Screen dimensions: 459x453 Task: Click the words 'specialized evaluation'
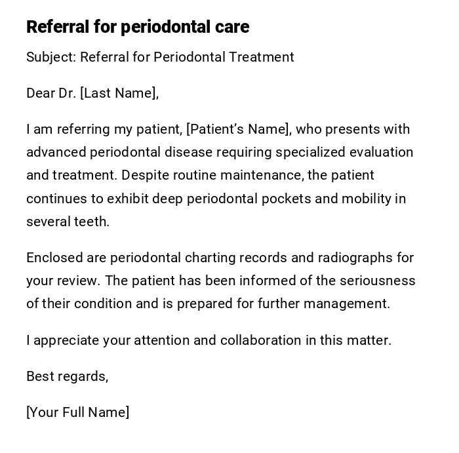[x=344, y=152]
